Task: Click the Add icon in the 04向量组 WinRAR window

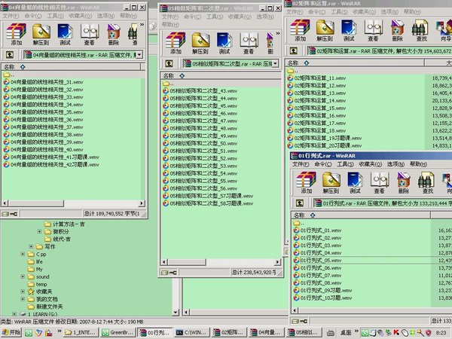Action: point(17,33)
